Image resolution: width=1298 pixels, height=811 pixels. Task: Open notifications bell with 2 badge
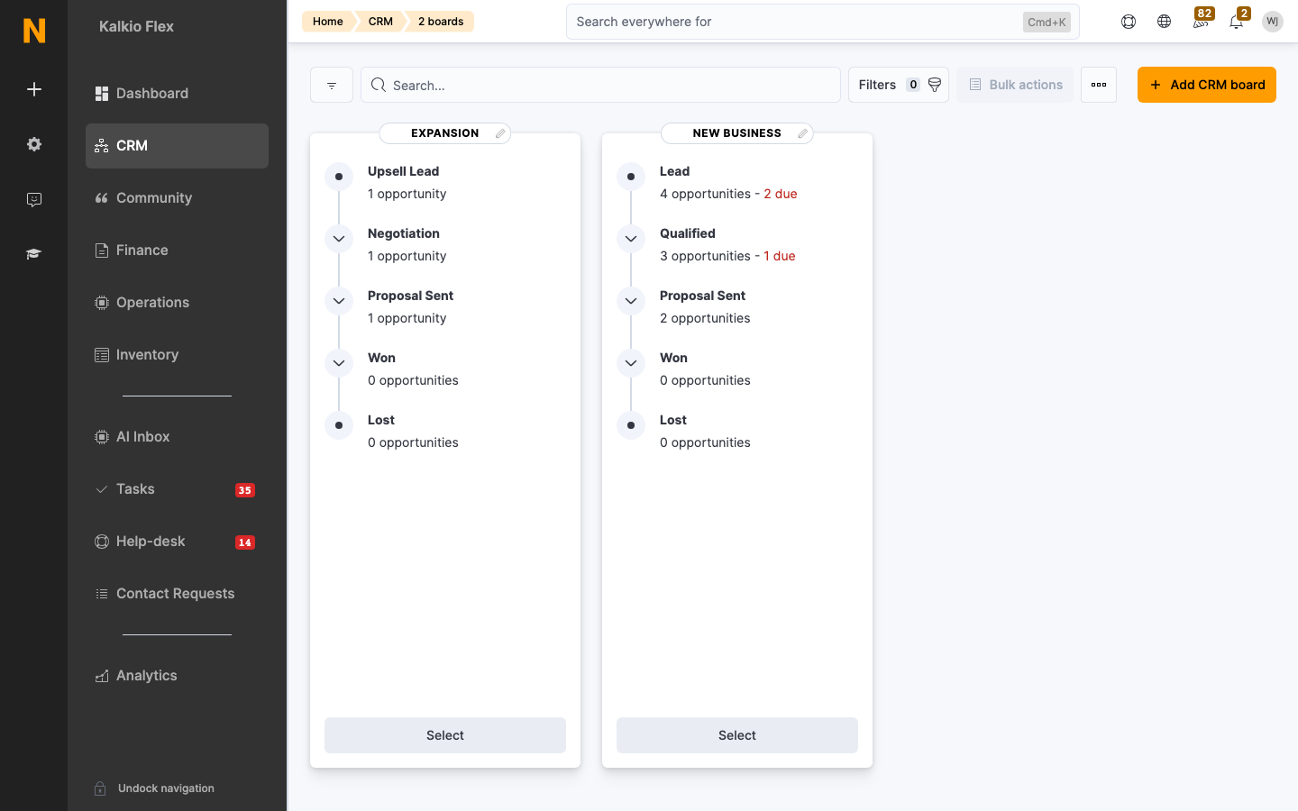pyautogui.click(x=1237, y=20)
